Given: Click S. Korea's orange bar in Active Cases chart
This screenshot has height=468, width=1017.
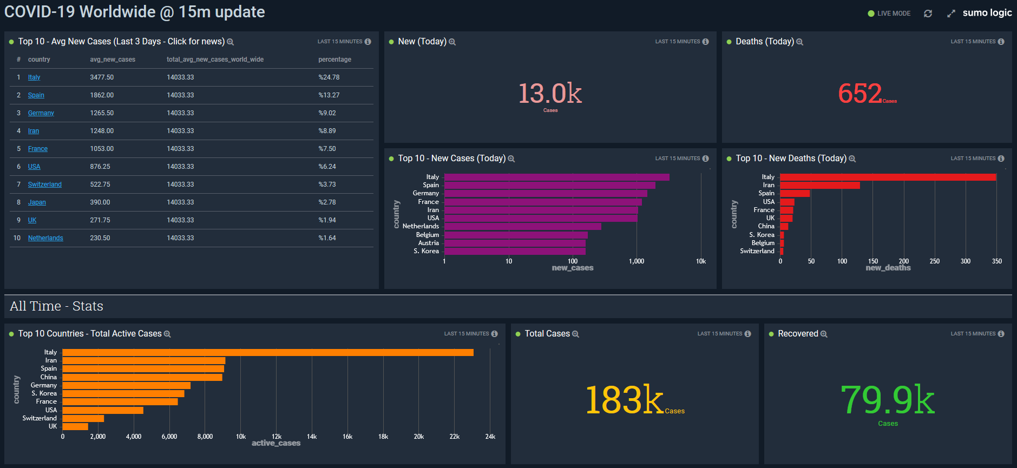Looking at the screenshot, I should 123,393.
